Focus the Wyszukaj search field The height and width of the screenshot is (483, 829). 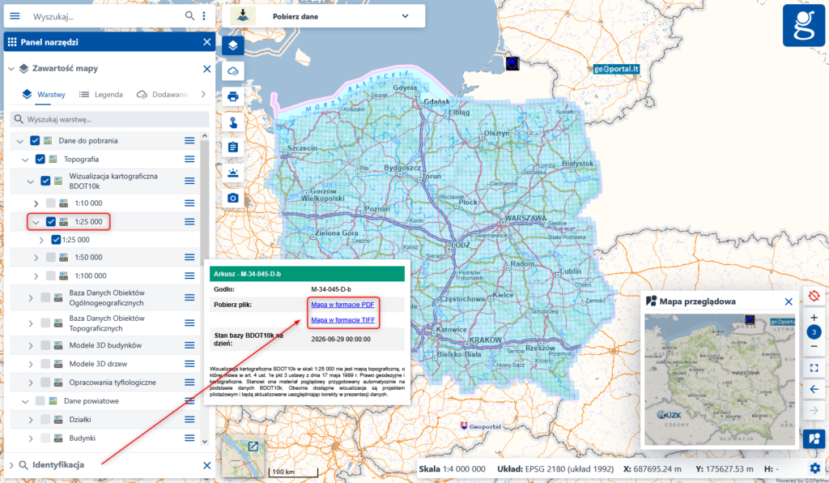[x=106, y=16]
